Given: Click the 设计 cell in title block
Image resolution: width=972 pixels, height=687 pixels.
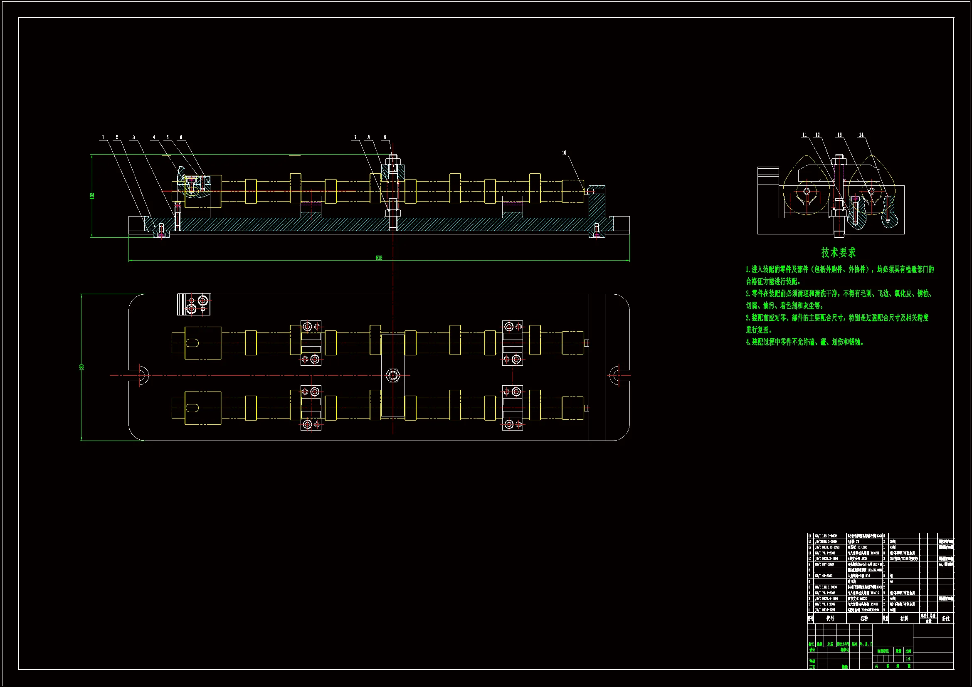Looking at the screenshot, I should coord(812,650).
